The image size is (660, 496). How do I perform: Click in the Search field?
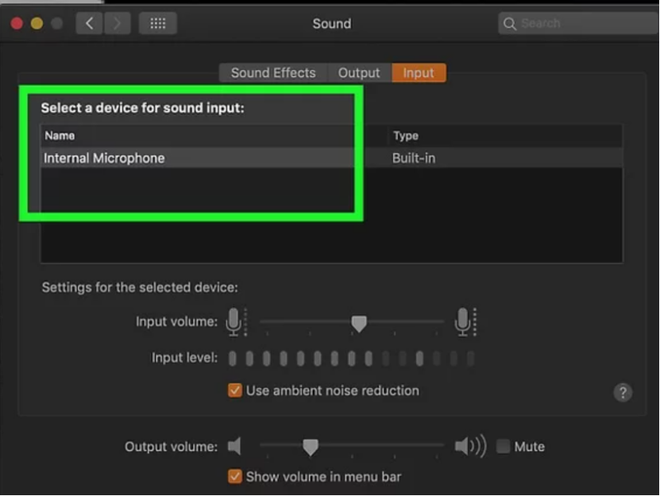pyautogui.click(x=579, y=24)
